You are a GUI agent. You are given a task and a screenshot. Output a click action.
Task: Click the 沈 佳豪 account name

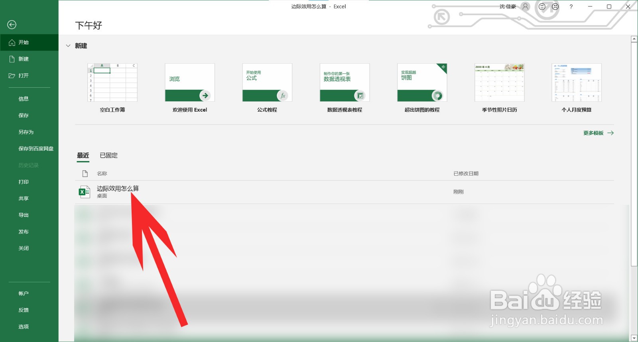pyautogui.click(x=508, y=6)
